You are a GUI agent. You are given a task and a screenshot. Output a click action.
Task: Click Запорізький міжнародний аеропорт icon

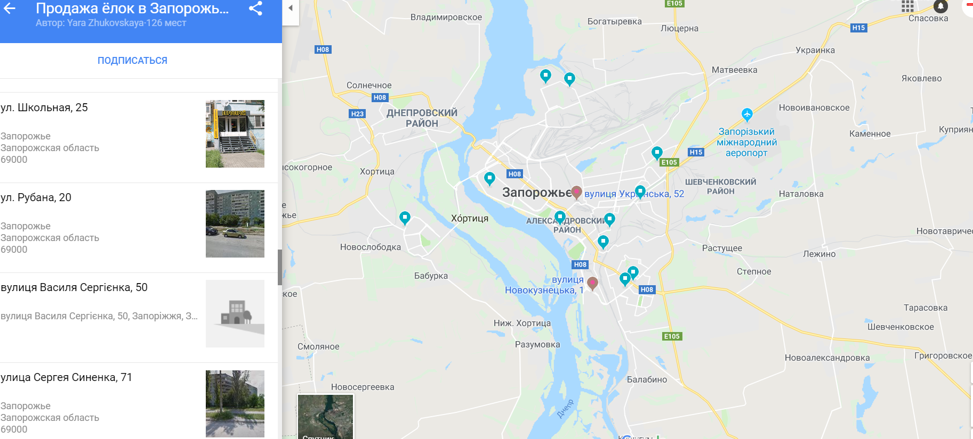coord(747,114)
